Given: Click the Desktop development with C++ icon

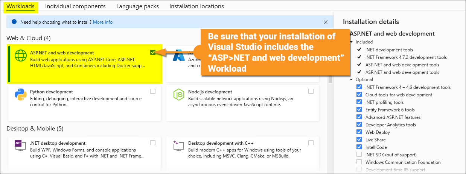Looking at the screenshot, I should [x=177, y=144].
